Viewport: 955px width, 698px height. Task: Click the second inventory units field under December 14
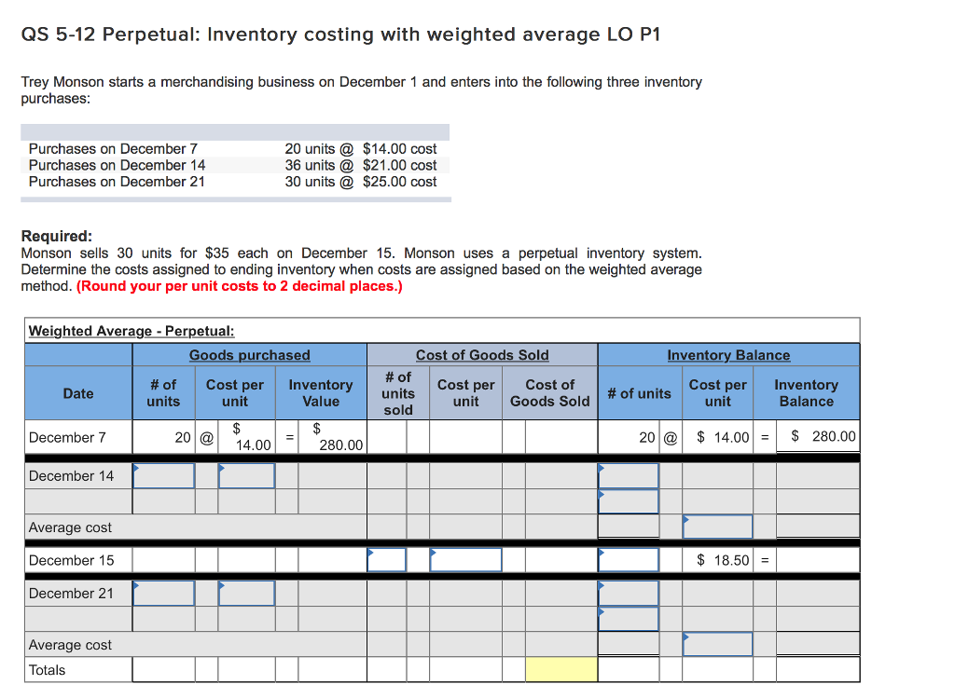(x=628, y=500)
